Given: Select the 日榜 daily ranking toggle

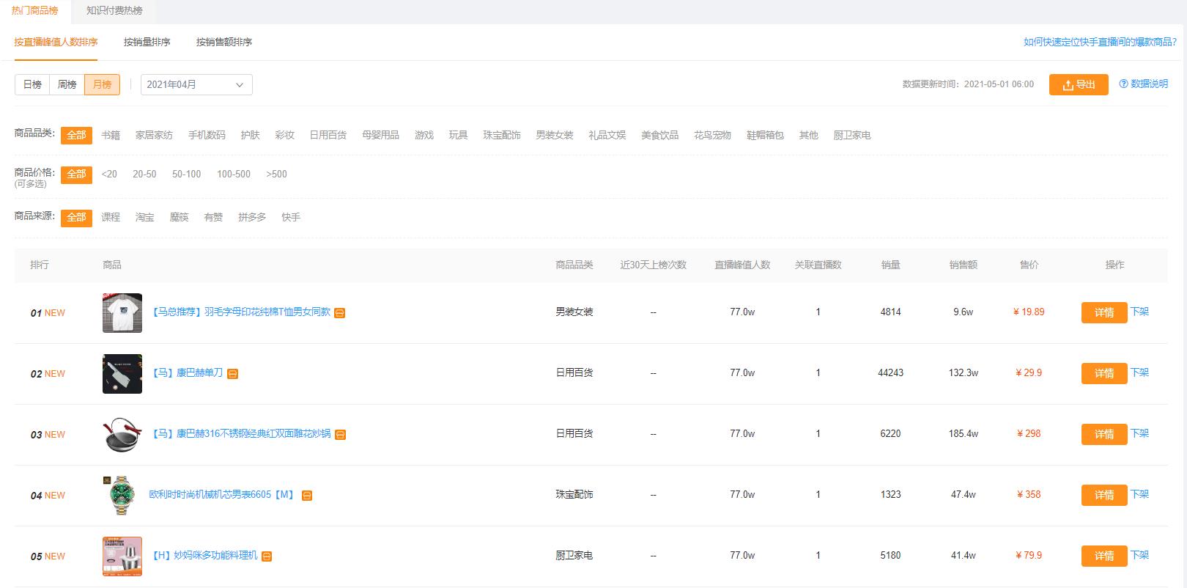Looking at the screenshot, I should point(32,85).
